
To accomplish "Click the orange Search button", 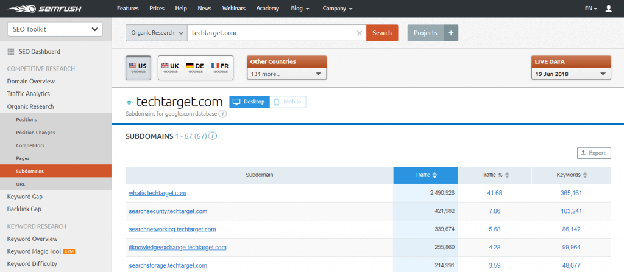I will (382, 33).
